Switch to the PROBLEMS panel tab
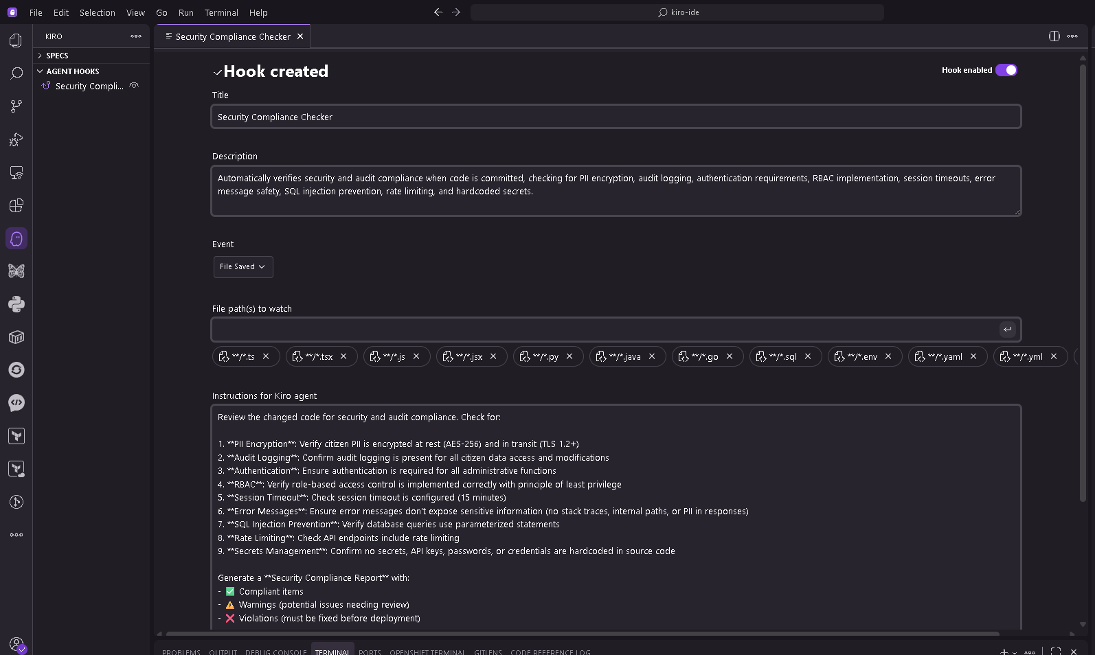This screenshot has height=655, width=1095. click(x=181, y=651)
